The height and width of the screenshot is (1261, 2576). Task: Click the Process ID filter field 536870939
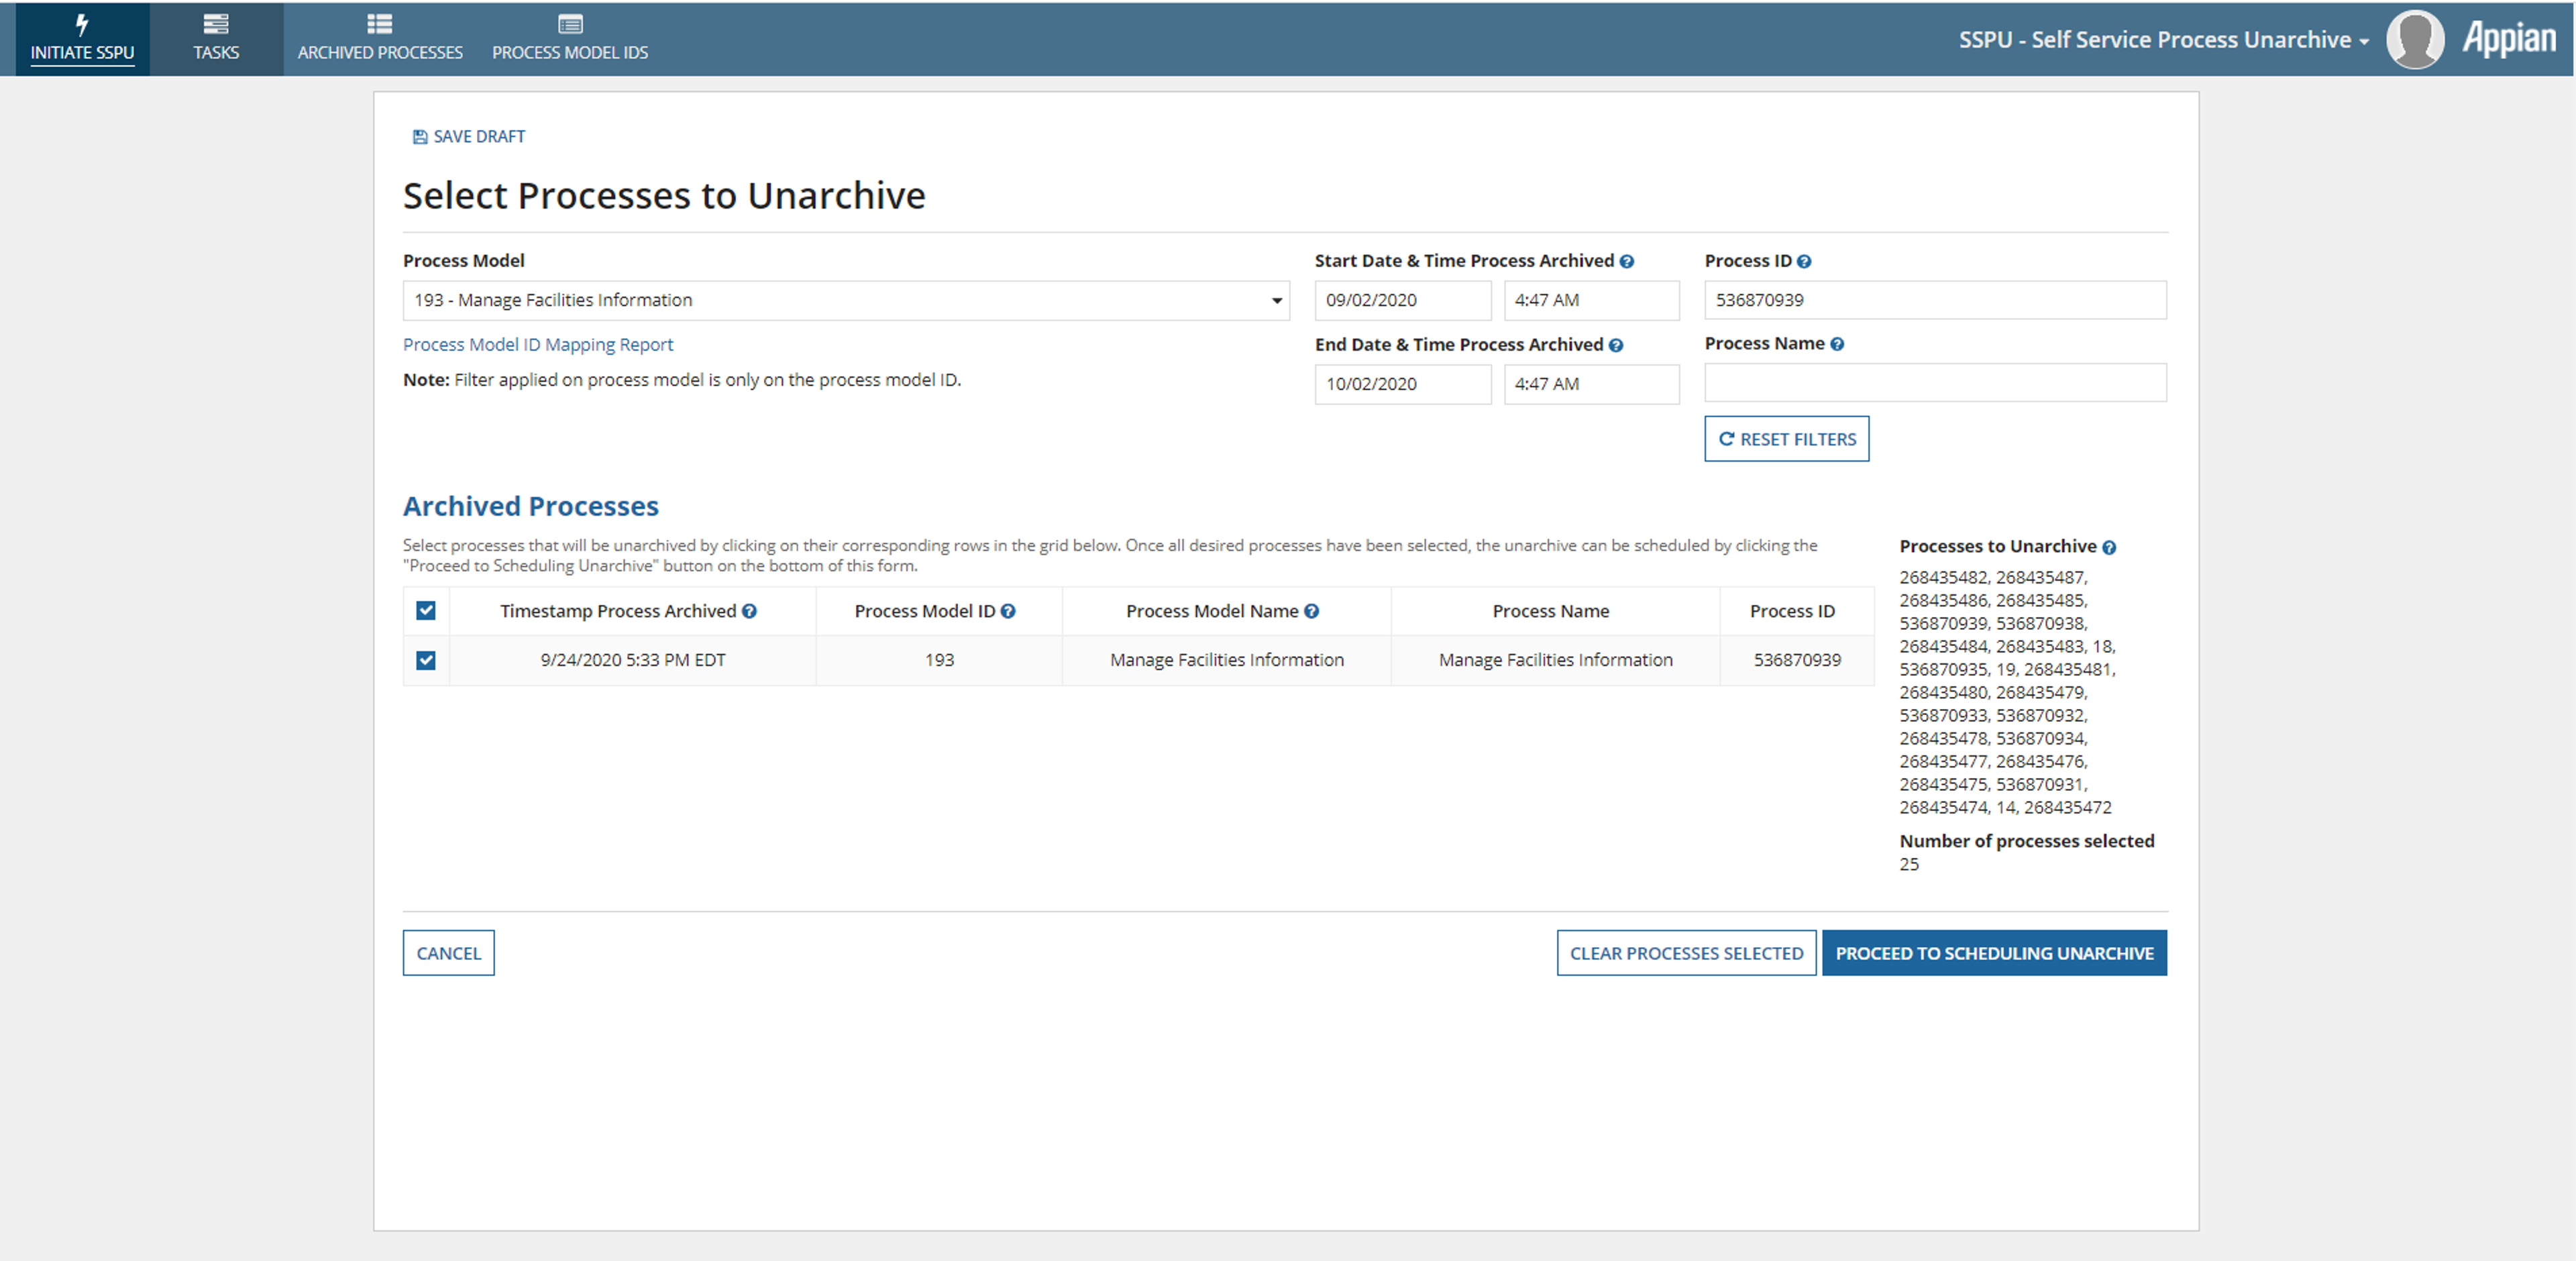[x=1935, y=300]
